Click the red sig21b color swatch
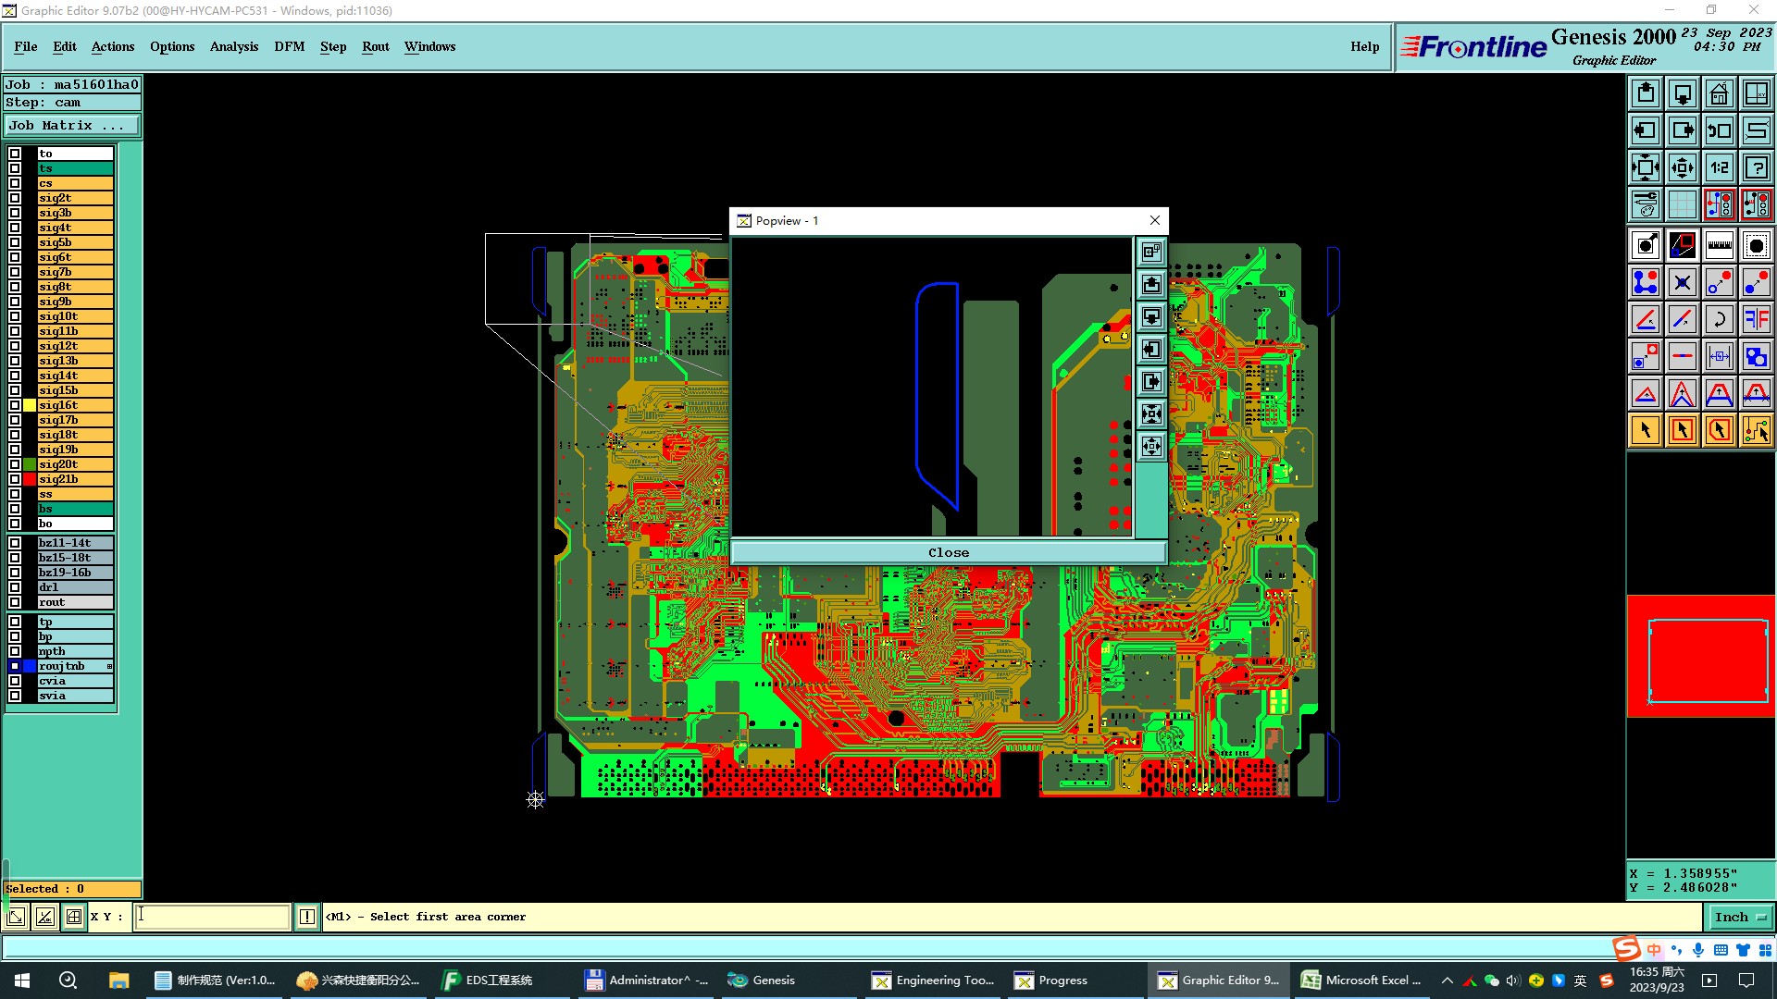The height and width of the screenshot is (999, 1777). point(30,479)
